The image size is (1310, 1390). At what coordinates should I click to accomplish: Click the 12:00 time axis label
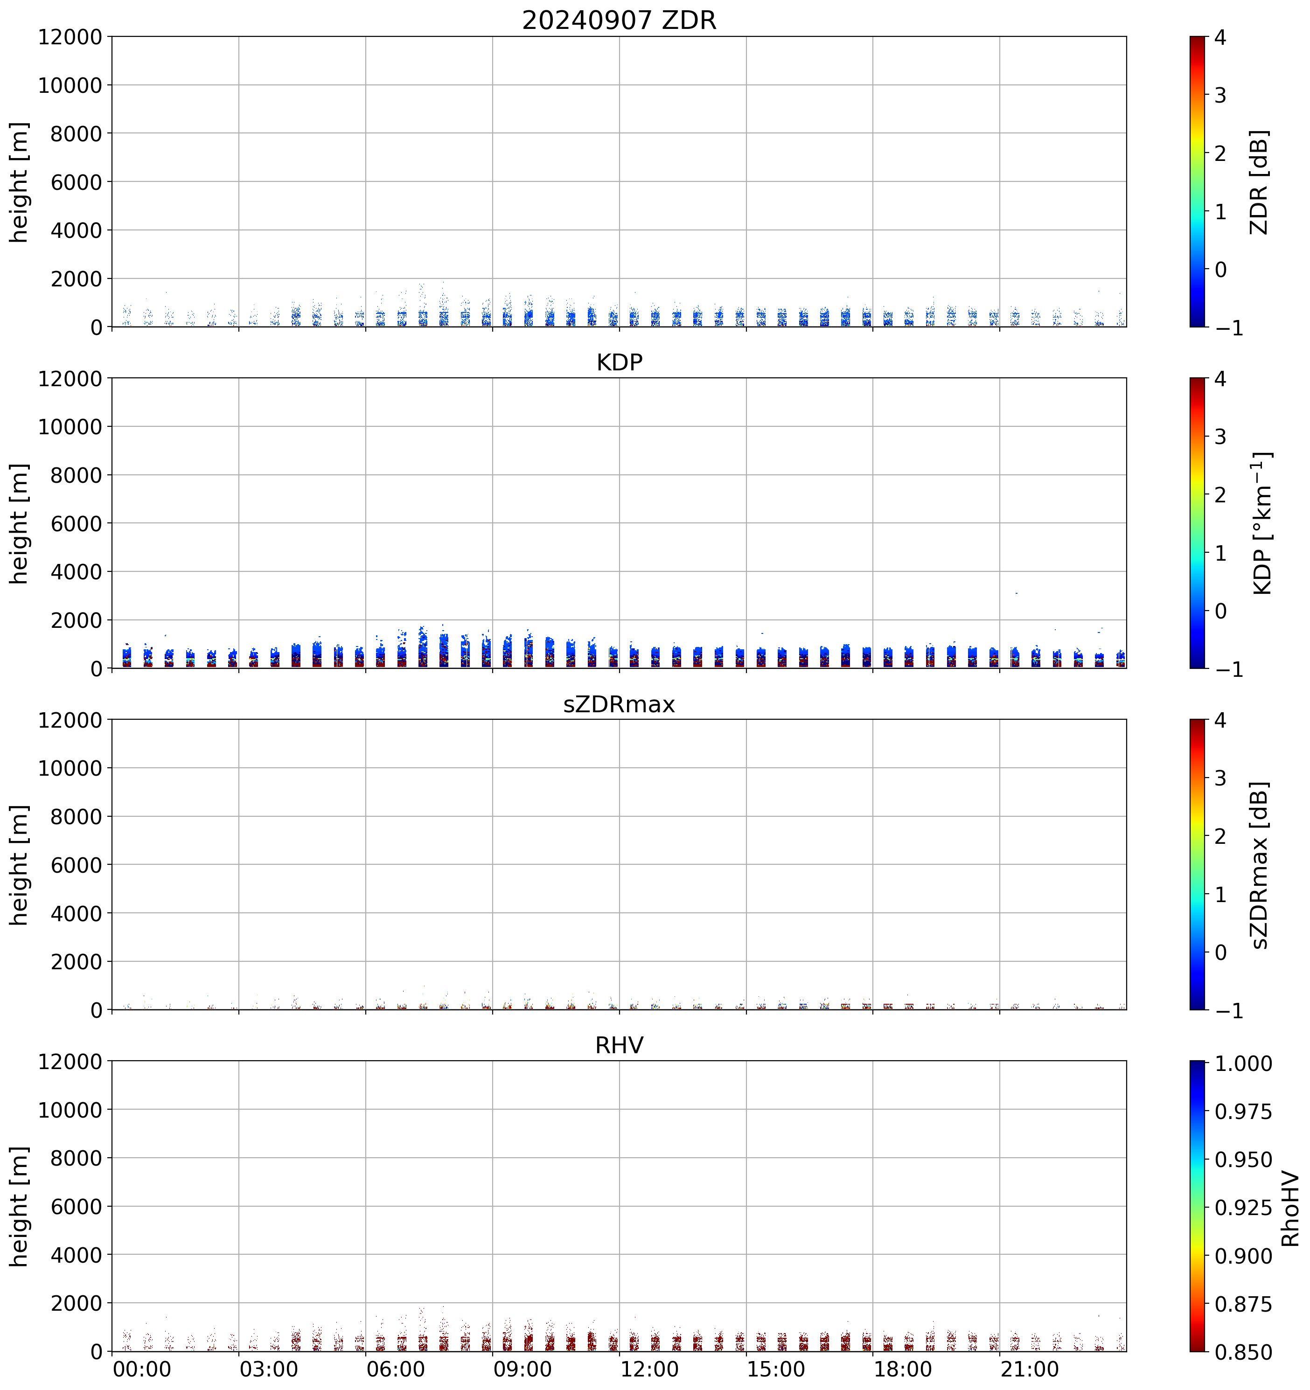pos(650,1369)
